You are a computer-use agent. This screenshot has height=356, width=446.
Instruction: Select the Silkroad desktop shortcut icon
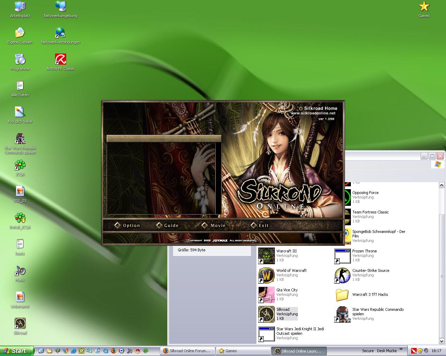(20, 324)
